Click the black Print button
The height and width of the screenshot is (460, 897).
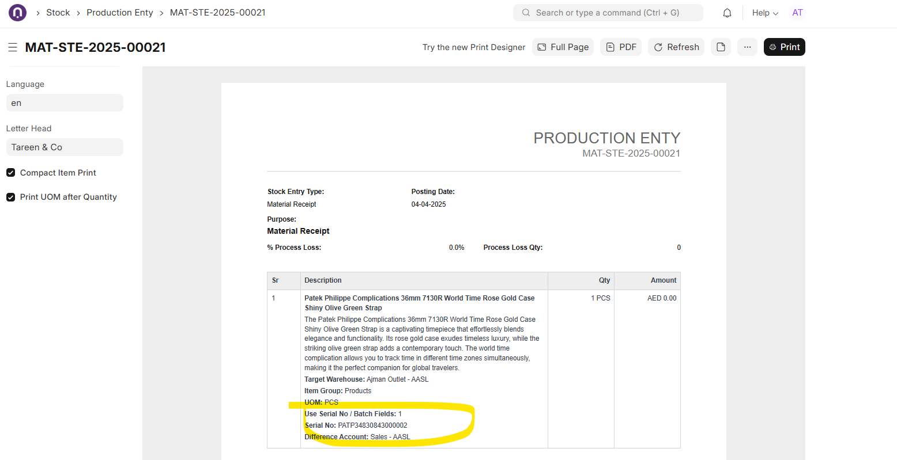pyautogui.click(x=785, y=47)
